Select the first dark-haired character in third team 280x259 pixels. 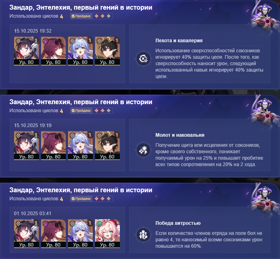tap(27, 234)
